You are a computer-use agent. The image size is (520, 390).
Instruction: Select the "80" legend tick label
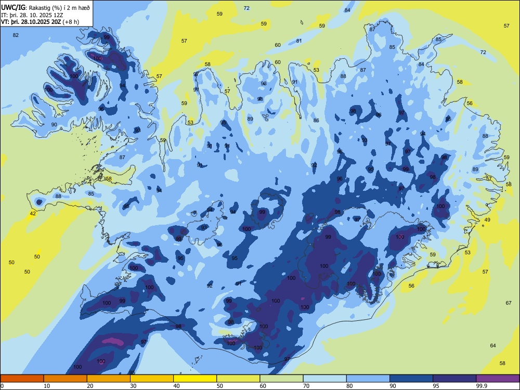point(349,386)
